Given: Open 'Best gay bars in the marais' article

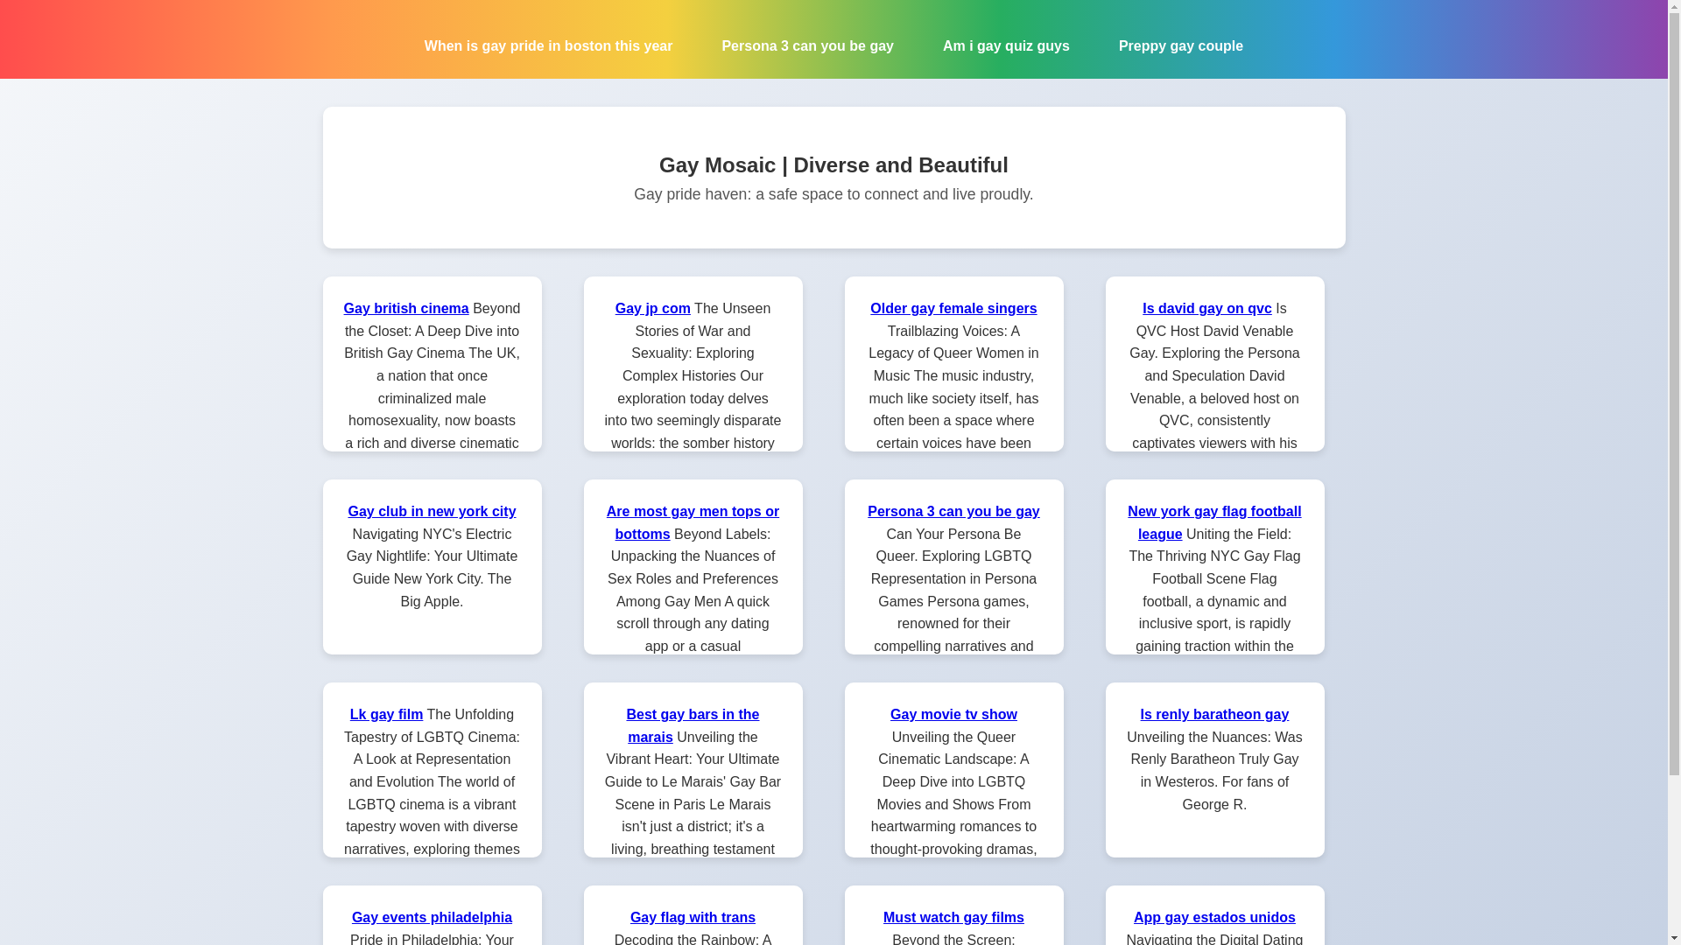Looking at the screenshot, I should tap(693, 725).
